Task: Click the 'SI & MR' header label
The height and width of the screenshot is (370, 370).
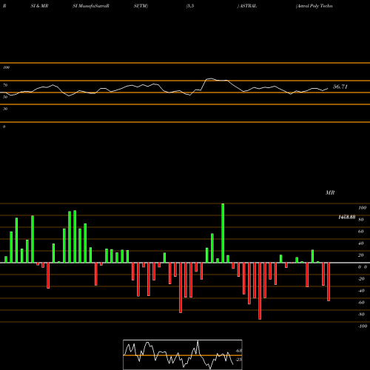Action: coord(39,6)
